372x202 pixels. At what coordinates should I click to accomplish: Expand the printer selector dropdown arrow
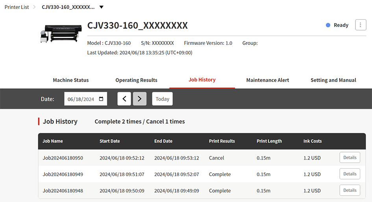point(101,7)
